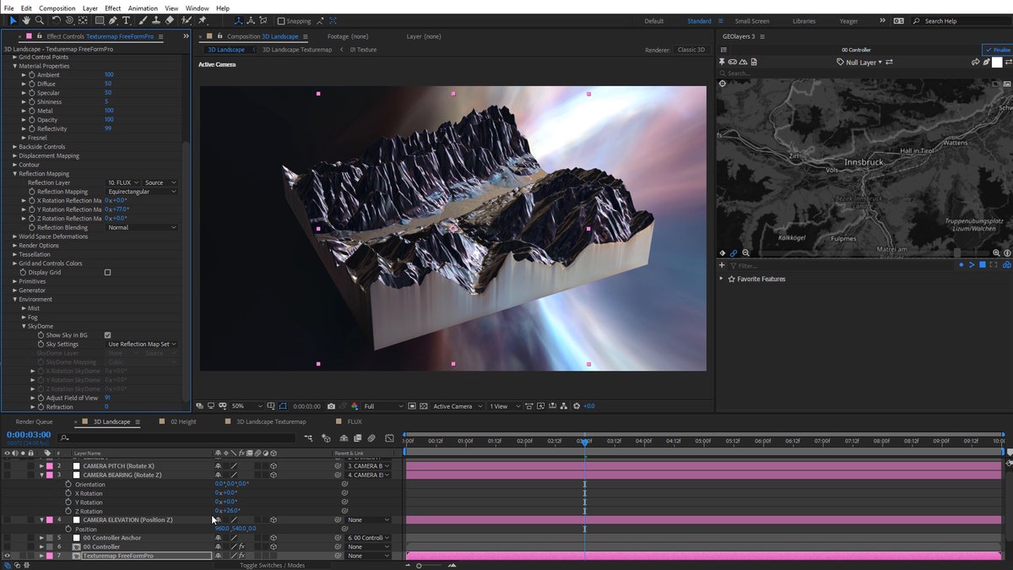Select the Brush tool

pos(144,20)
